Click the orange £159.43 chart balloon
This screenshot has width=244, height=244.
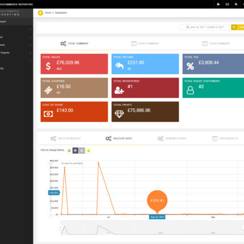[x=157, y=200]
